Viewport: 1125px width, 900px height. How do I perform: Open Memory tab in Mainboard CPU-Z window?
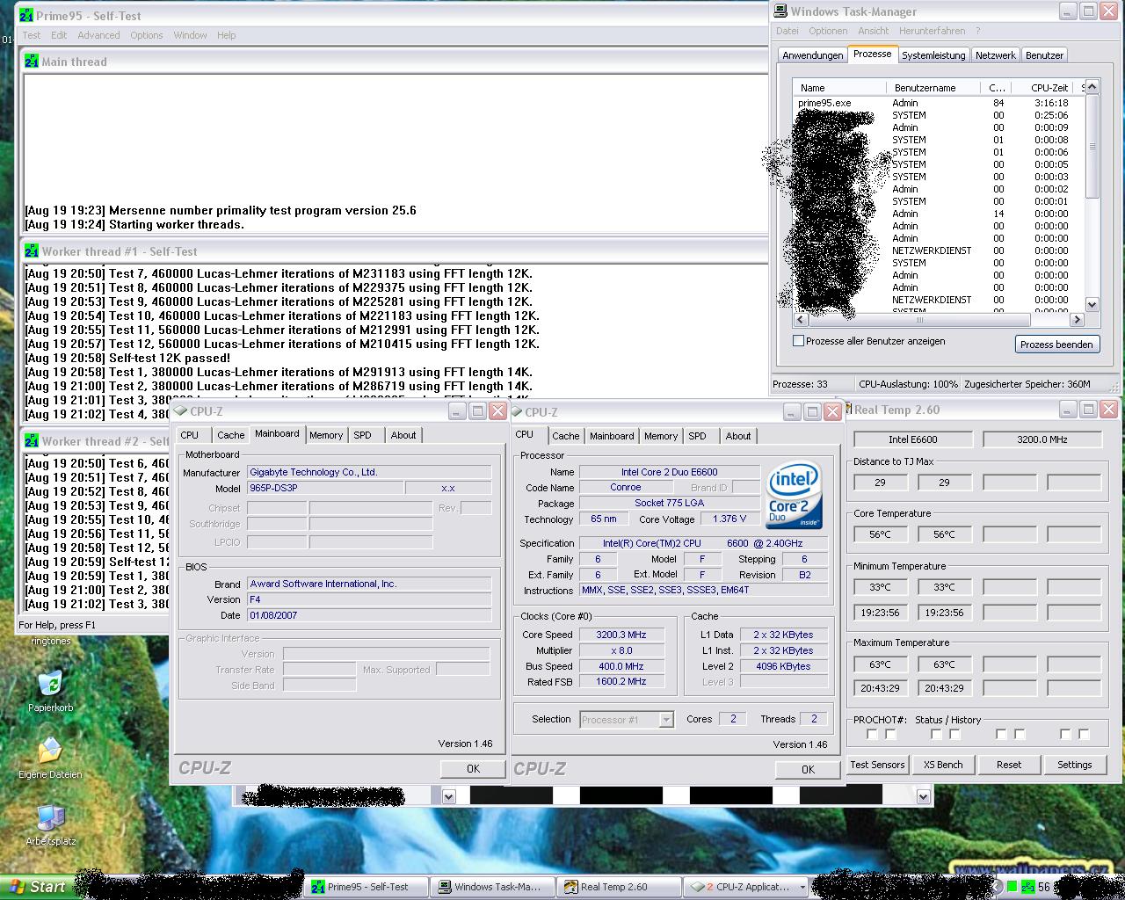[326, 435]
